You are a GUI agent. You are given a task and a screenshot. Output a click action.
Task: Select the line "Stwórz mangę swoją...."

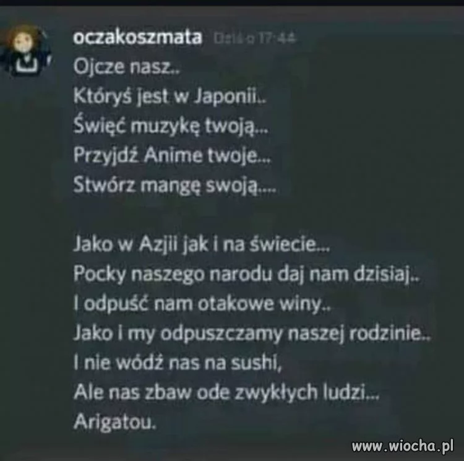[x=175, y=185]
